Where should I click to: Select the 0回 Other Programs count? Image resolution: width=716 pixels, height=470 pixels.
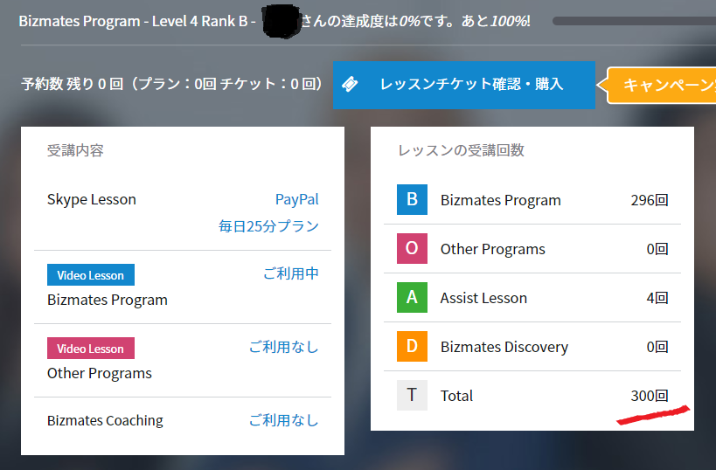pos(657,249)
